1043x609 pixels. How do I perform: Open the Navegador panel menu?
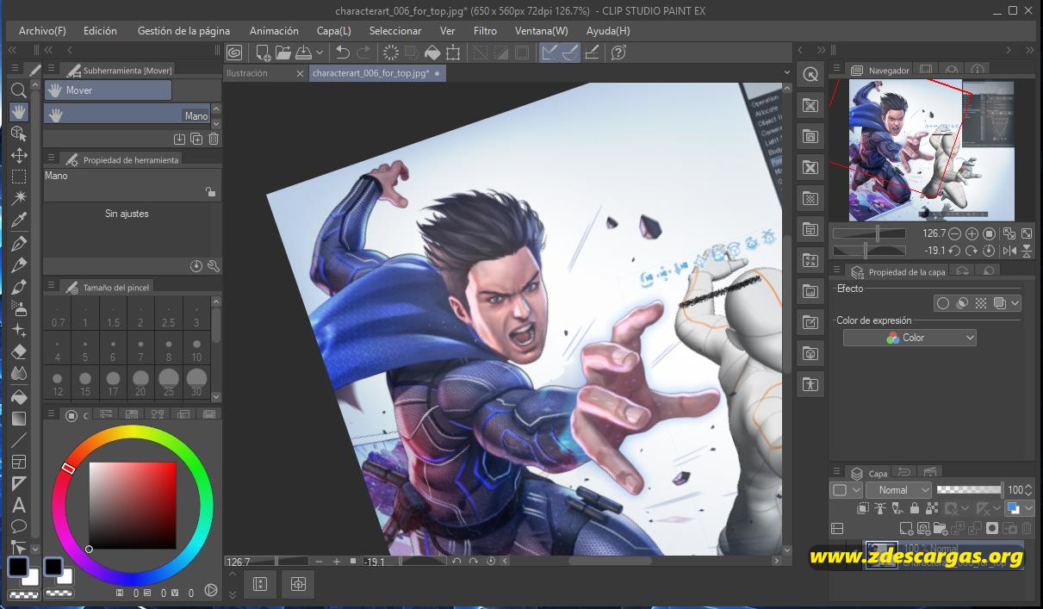835,69
